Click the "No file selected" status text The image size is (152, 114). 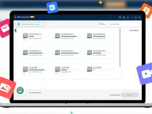[x=115, y=95]
